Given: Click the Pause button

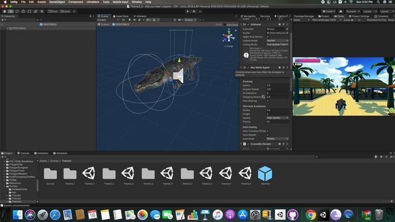Looking at the screenshot, I should pos(194,11).
